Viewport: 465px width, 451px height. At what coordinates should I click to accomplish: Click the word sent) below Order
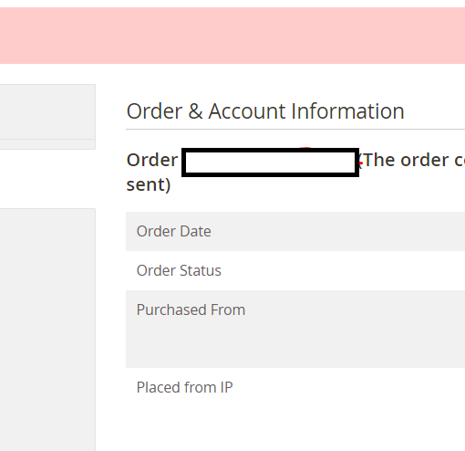[x=149, y=185]
